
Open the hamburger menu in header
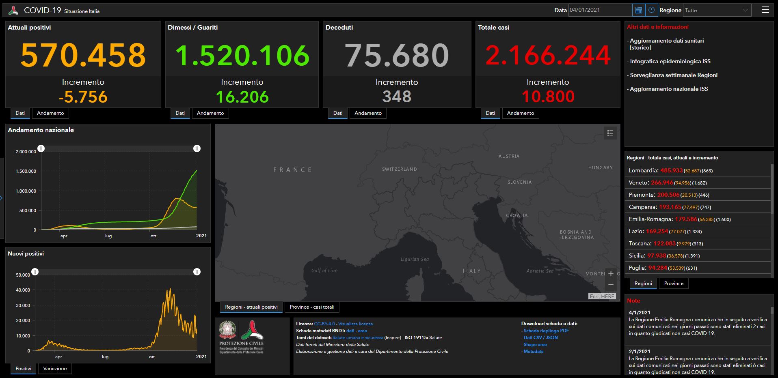(765, 10)
